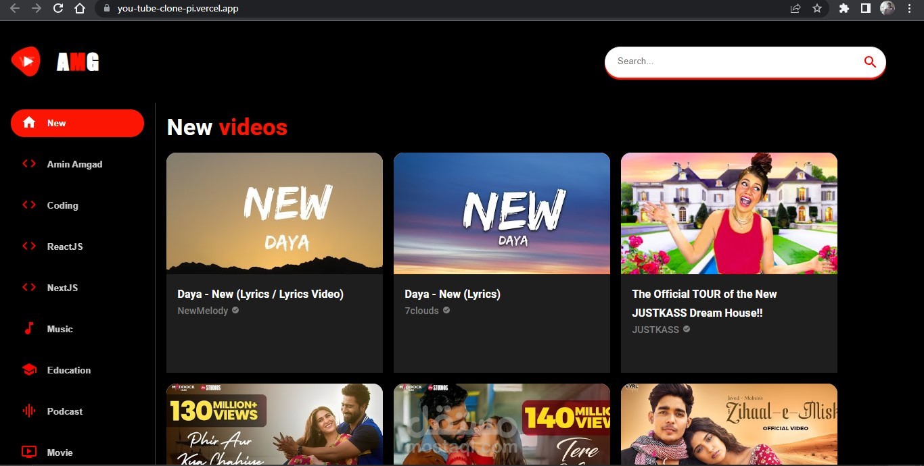Click the code brackets icon beside Coding
The width and height of the screenshot is (924, 466).
tap(28, 205)
